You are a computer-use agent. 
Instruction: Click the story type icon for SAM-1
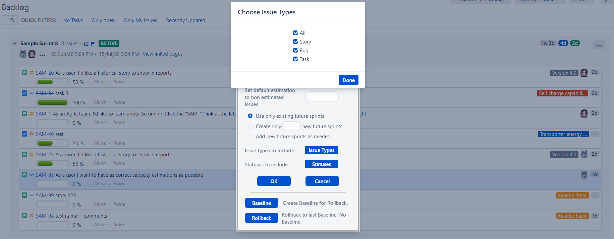pyautogui.click(x=24, y=113)
